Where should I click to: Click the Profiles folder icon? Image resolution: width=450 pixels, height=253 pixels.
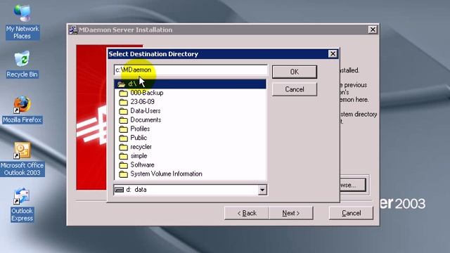click(x=124, y=129)
